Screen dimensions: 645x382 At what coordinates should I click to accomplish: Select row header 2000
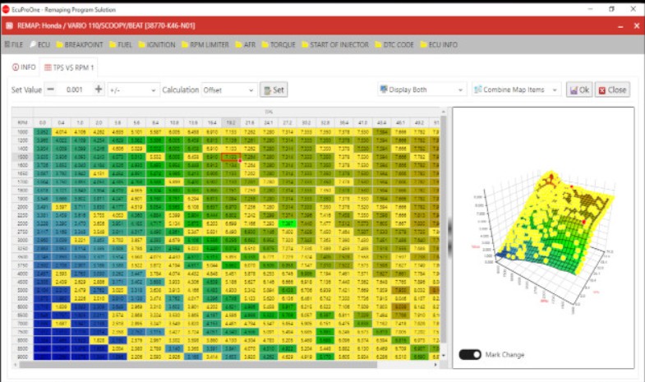click(22, 207)
